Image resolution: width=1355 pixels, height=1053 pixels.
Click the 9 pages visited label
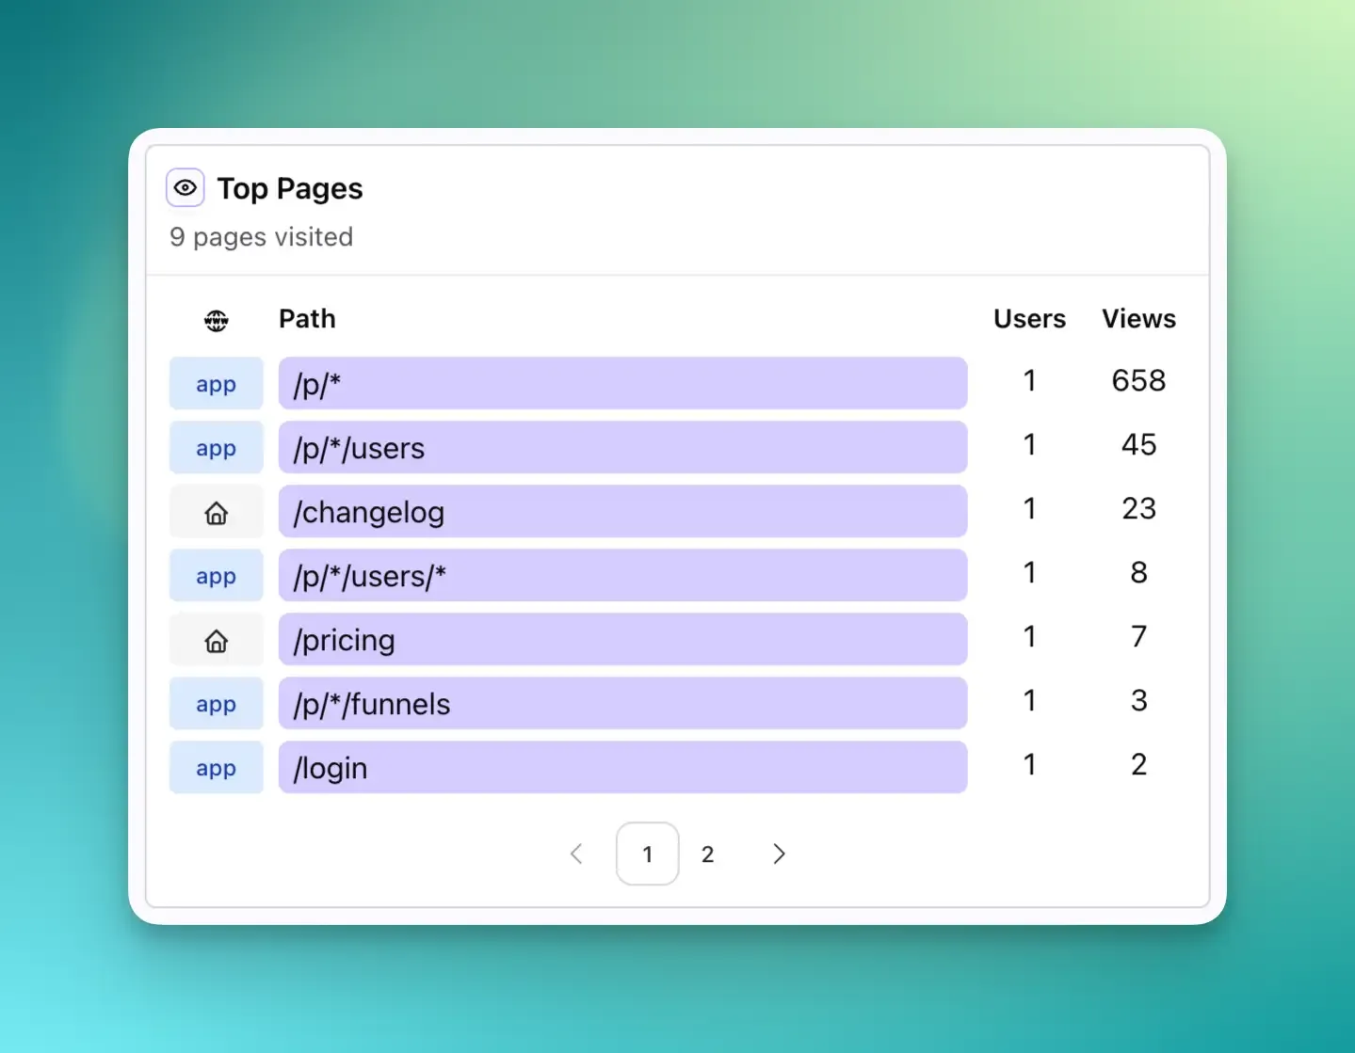(x=261, y=237)
